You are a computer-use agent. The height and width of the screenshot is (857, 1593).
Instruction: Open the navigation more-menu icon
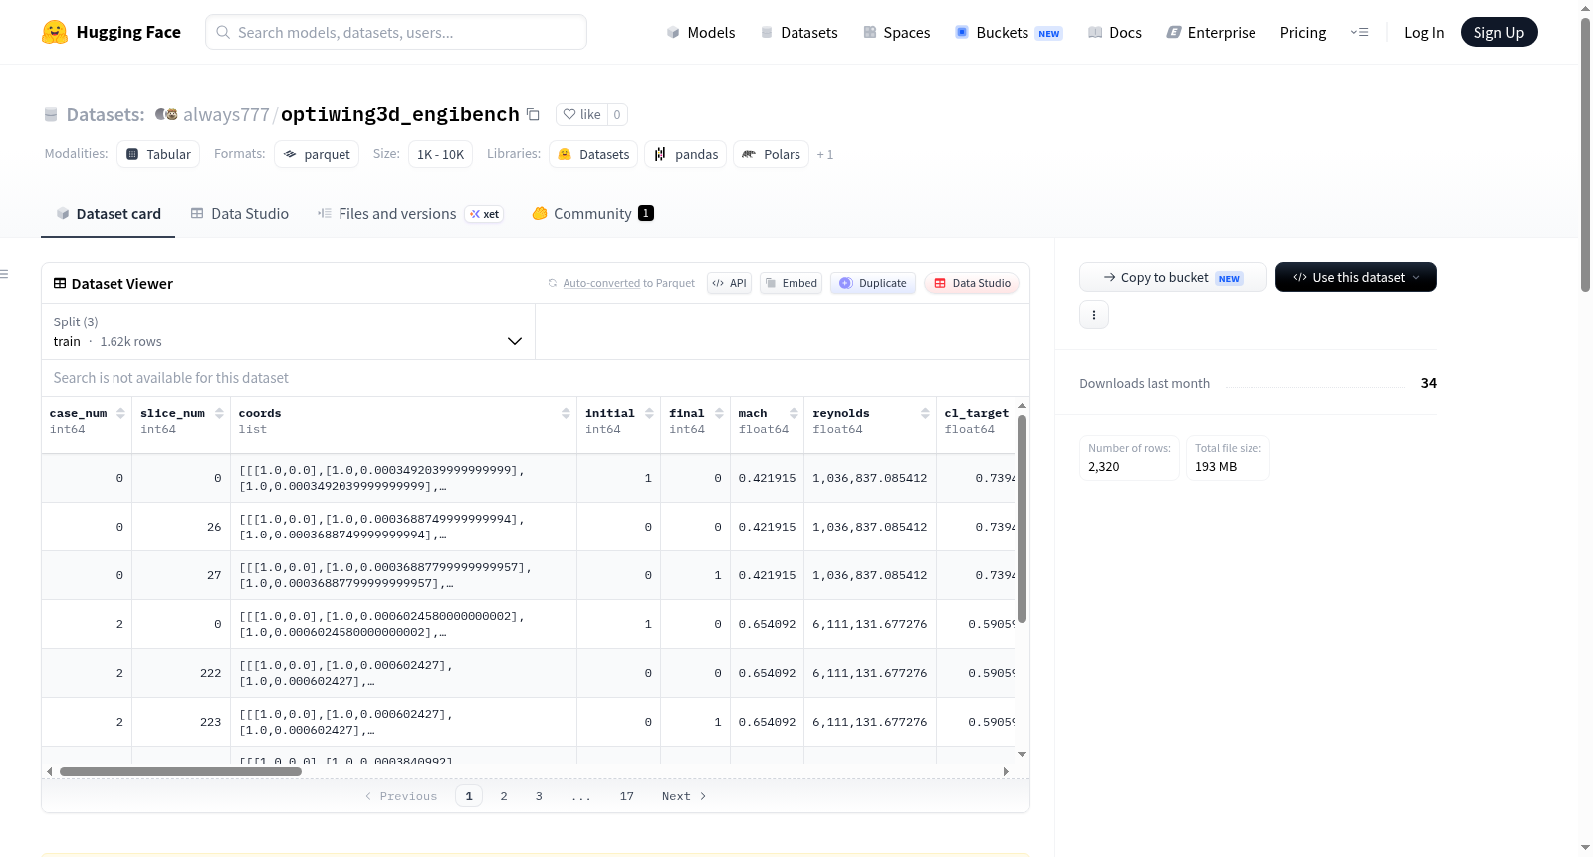pyautogui.click(x=1359, y=32)
